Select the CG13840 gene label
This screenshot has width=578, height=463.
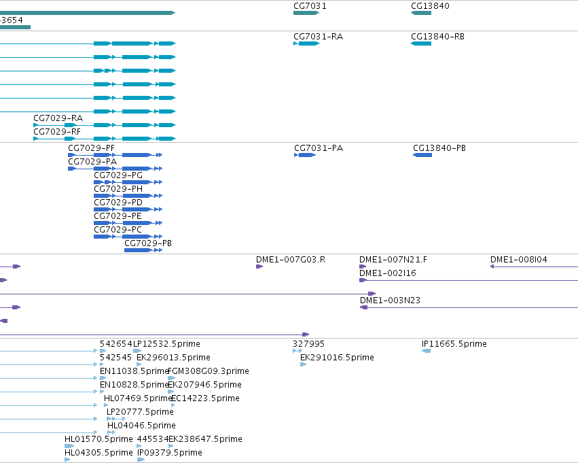tap(430, 6)
